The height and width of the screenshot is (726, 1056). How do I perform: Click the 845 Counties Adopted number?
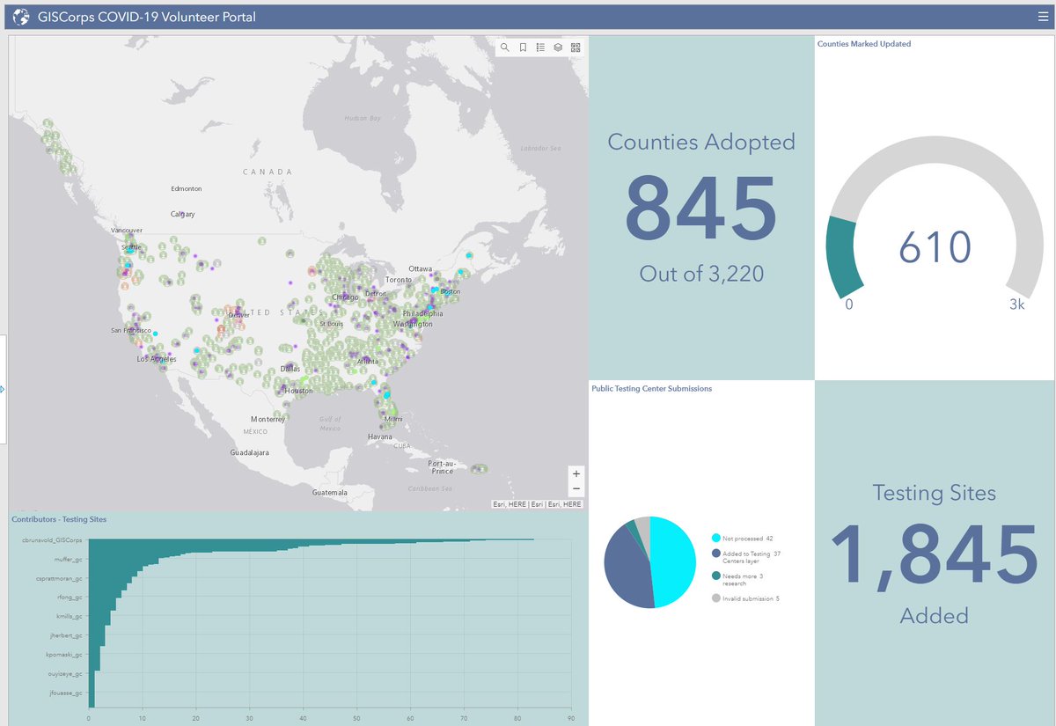pyautogui.click(x=700, y=209)
